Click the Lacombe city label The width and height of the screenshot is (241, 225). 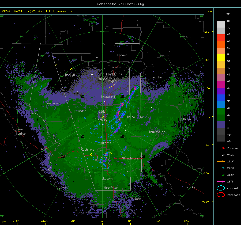(115, 67)
